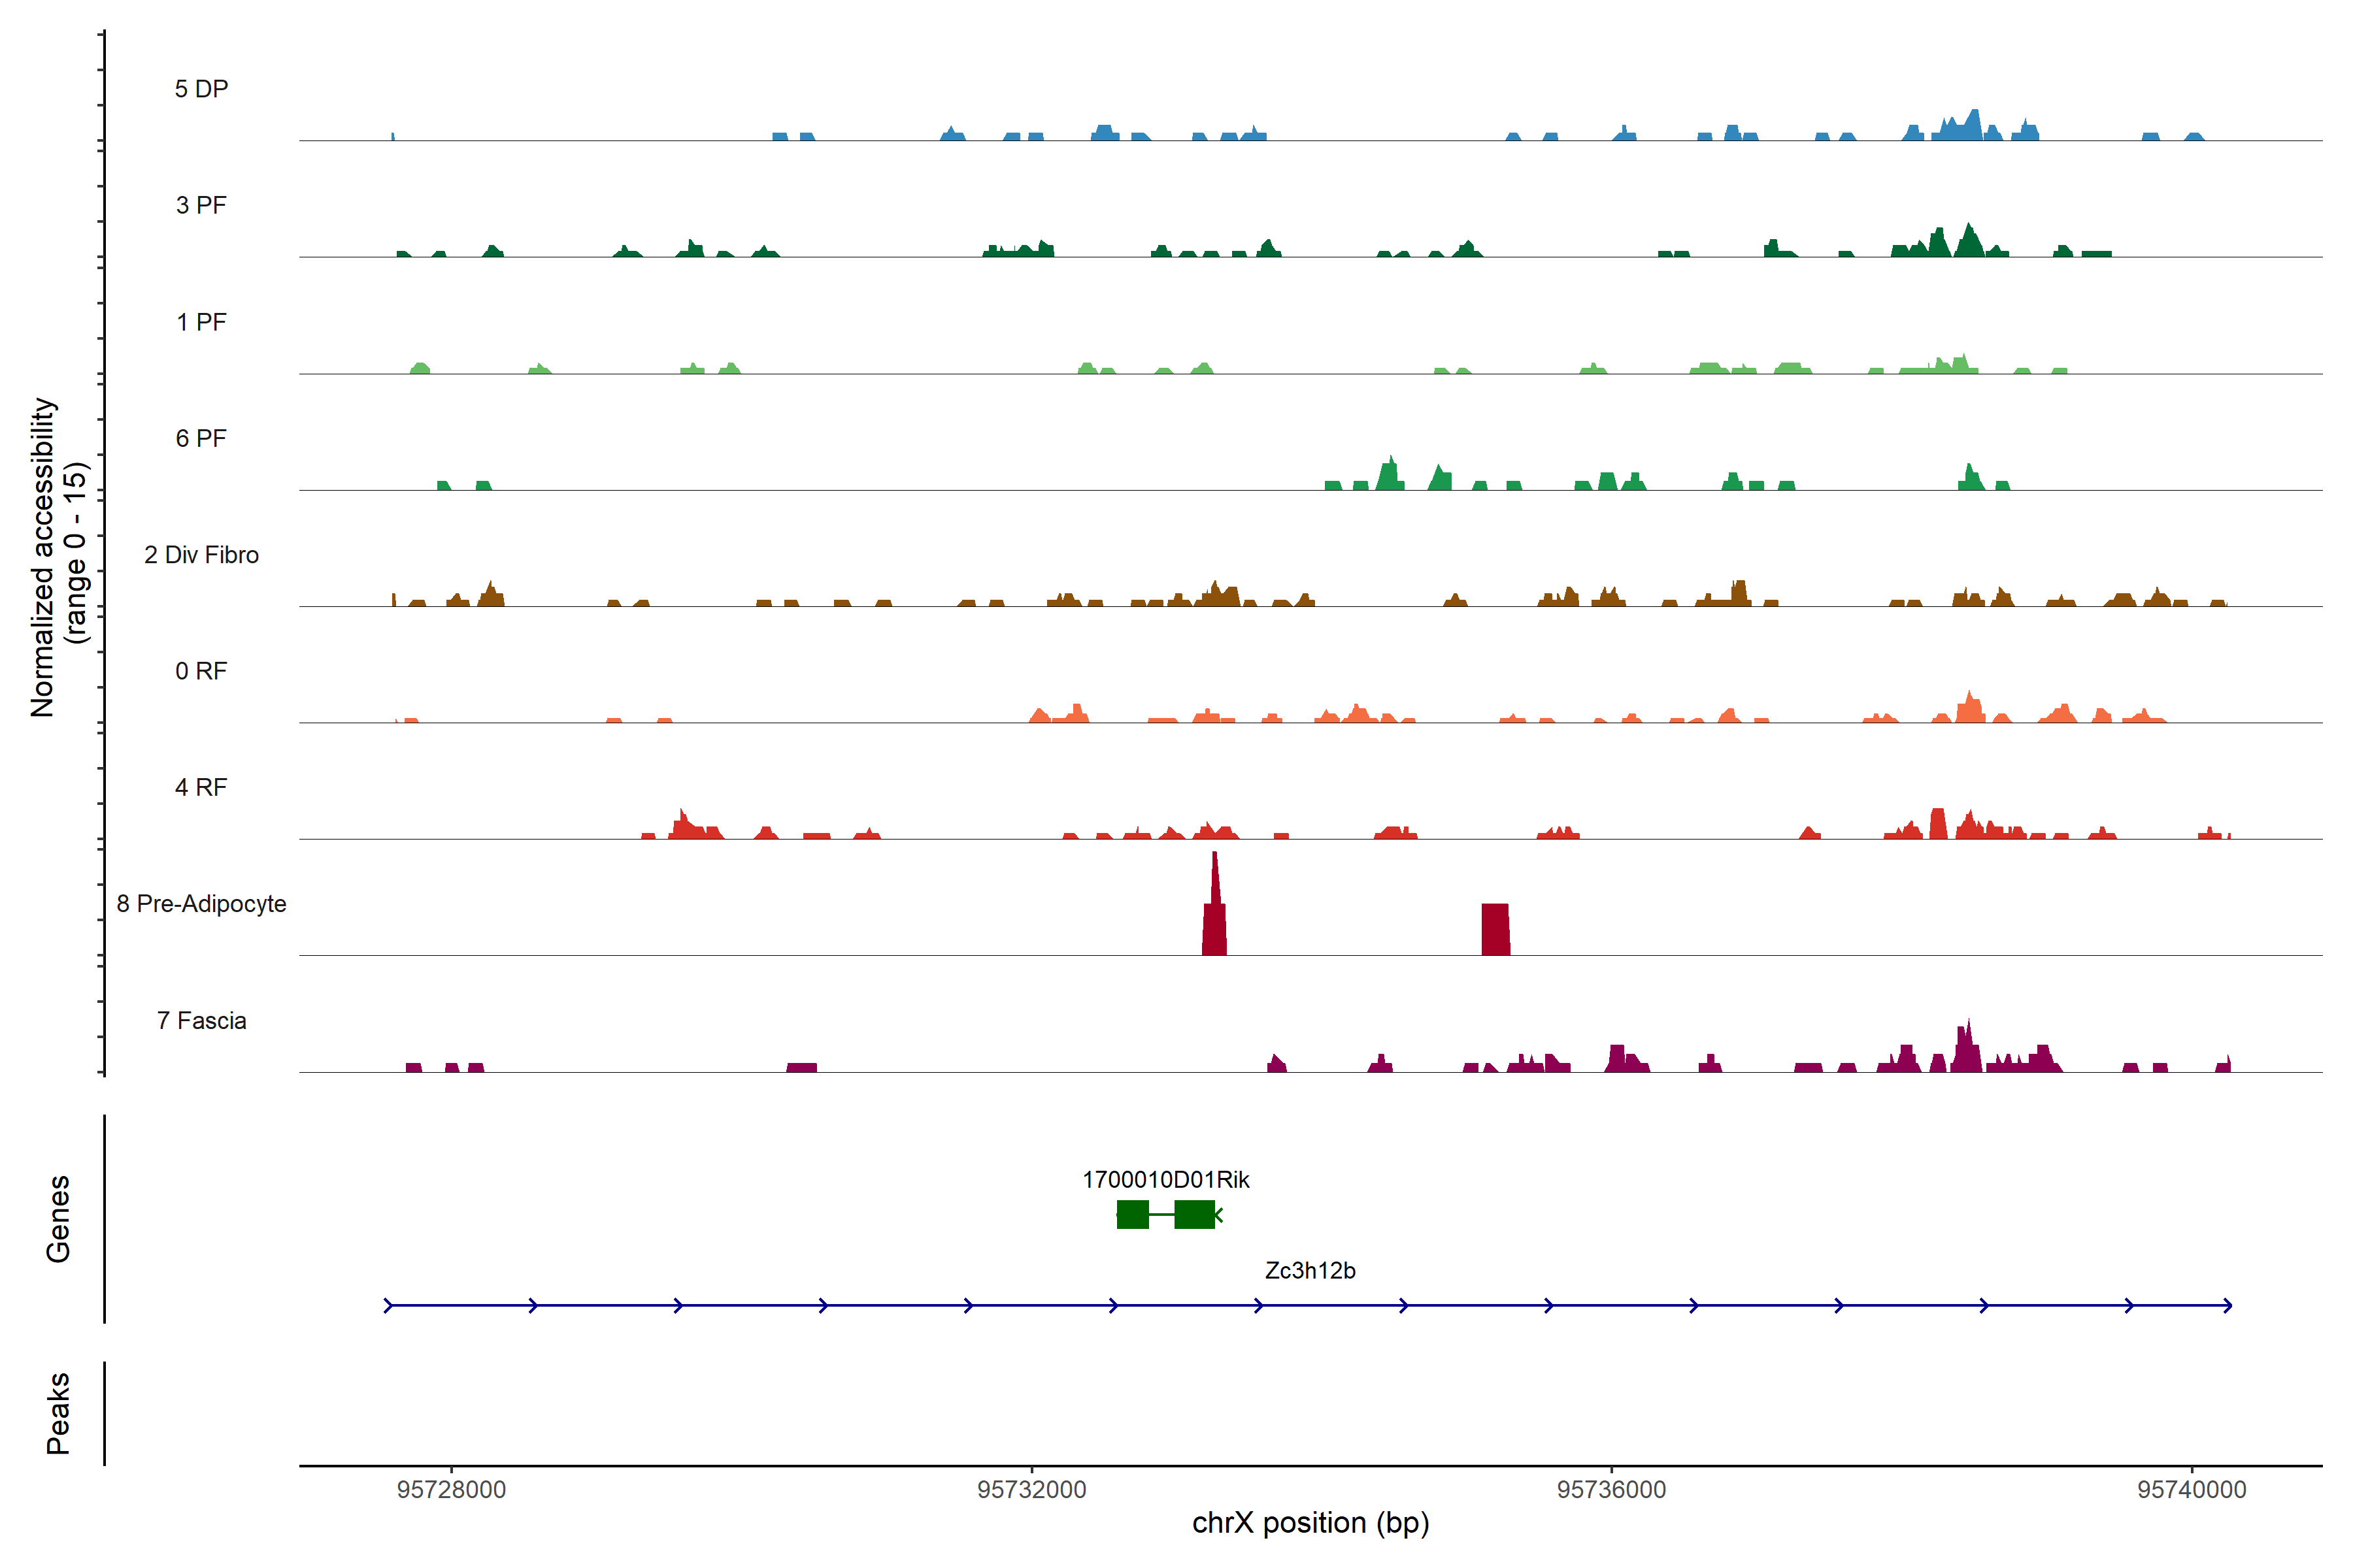Screen dimensions: 2353x1568
Task: Click the Genes panel label
Action: 58,1218
